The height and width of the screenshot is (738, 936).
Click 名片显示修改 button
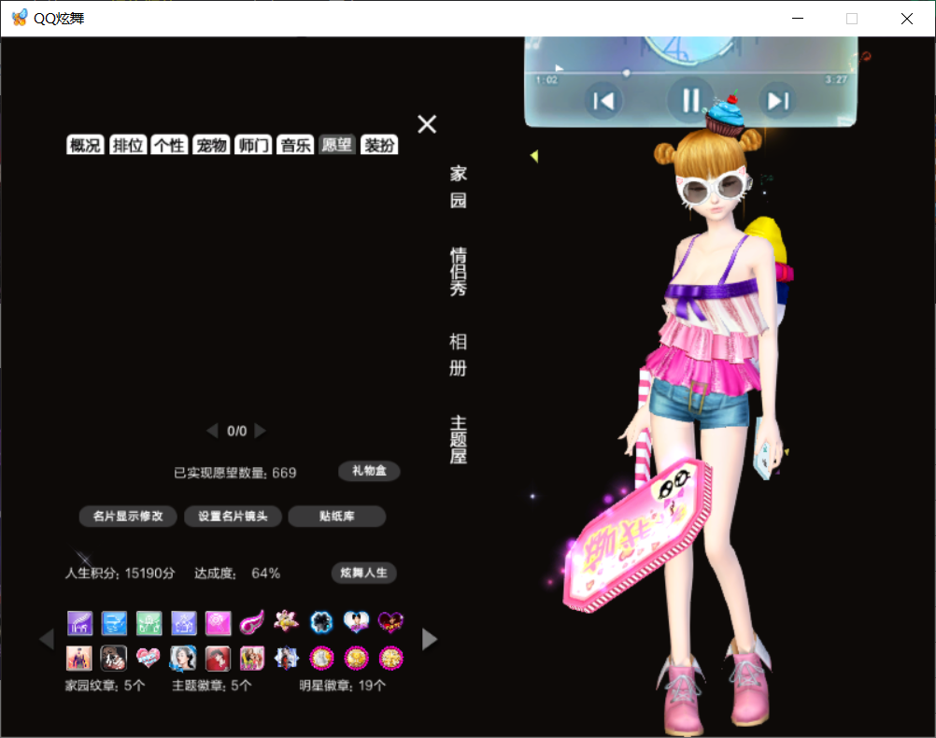(128, 517)
